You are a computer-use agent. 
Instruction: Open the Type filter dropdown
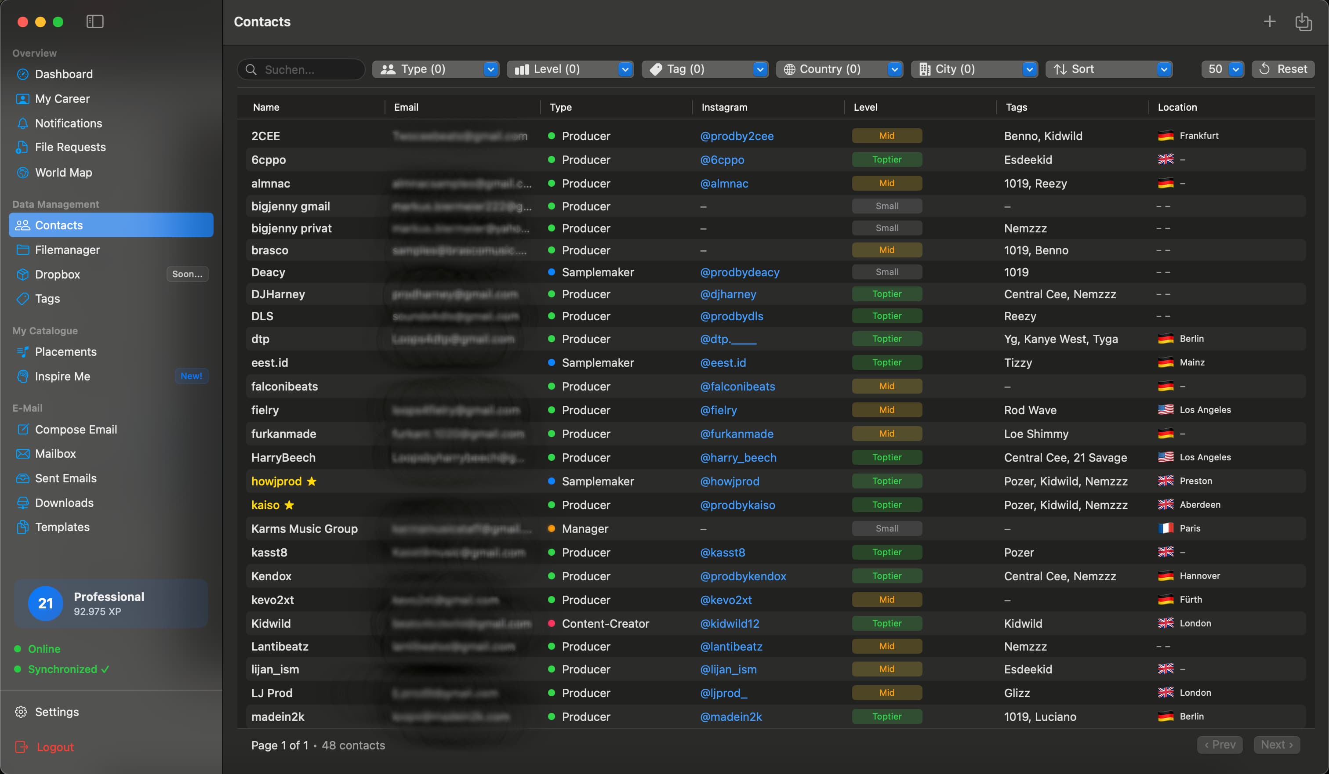pyautogui.click(x=436, y=69)
